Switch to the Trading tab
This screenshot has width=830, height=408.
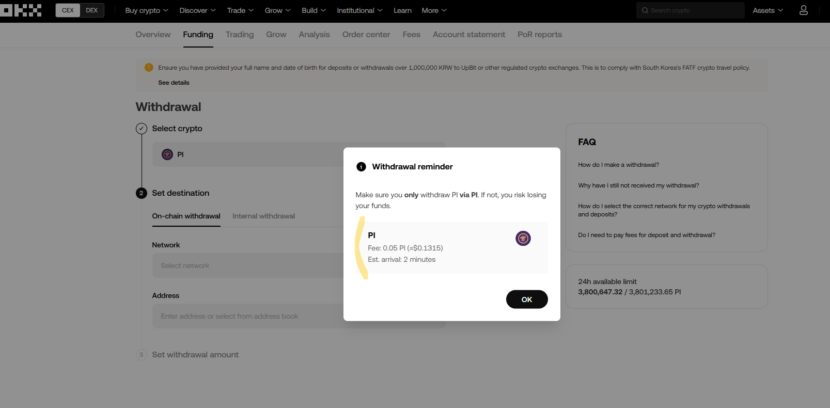[x=240, y=35]
